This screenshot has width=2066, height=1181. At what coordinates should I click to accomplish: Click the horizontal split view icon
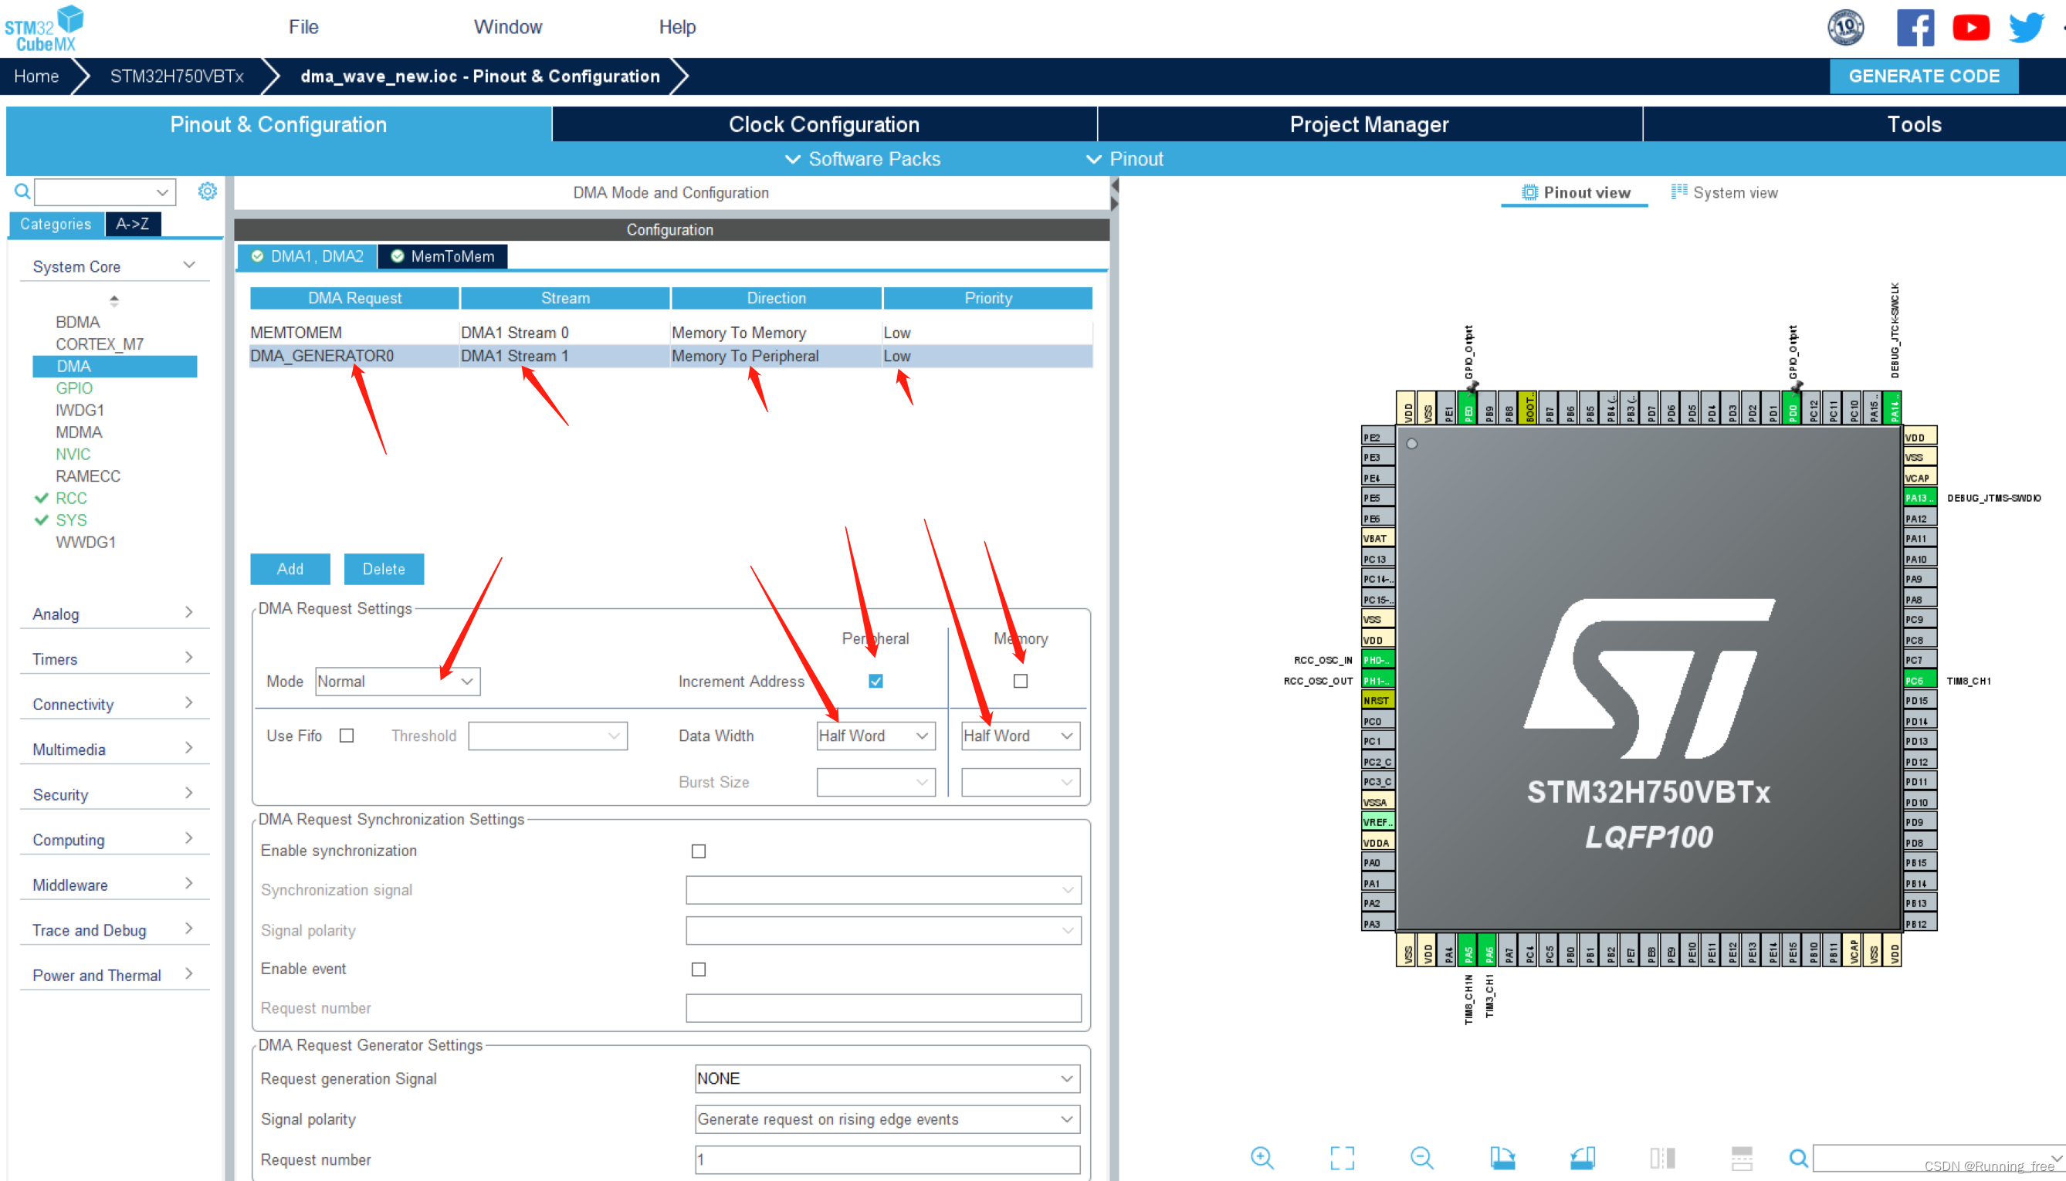[1742, 1158]
